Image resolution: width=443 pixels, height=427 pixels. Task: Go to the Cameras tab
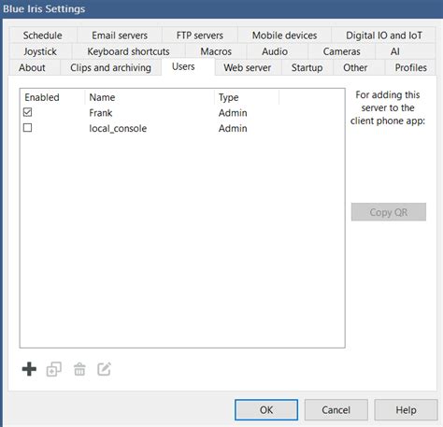341,51
